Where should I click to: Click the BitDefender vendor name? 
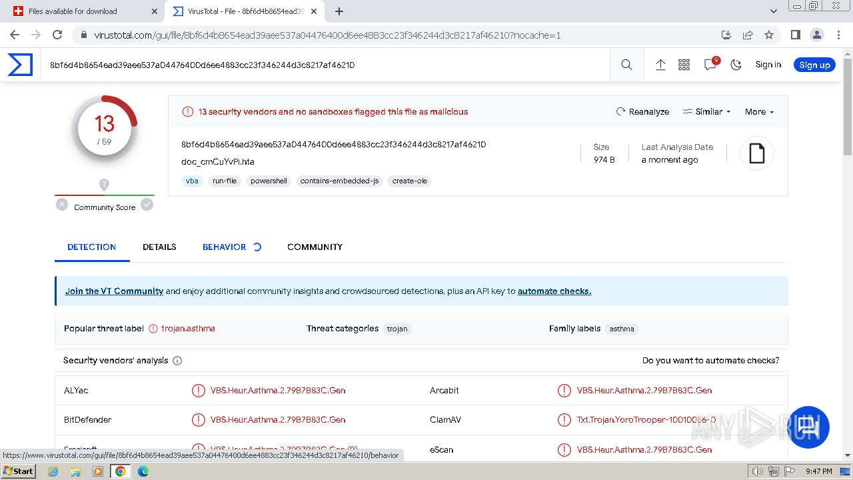[x=87, y=420]
